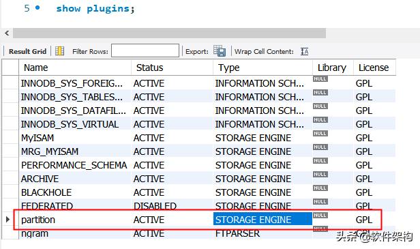Sort by the License column header
Image resolution: width=420 pixels, height=249 pixels.
point(374,68)
